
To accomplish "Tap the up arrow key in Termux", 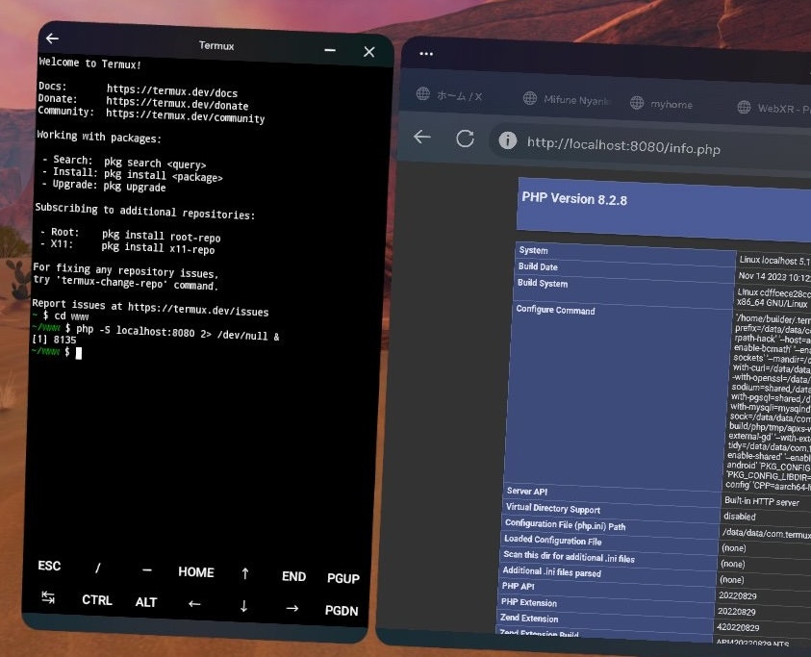I will (x=245, y=573).
